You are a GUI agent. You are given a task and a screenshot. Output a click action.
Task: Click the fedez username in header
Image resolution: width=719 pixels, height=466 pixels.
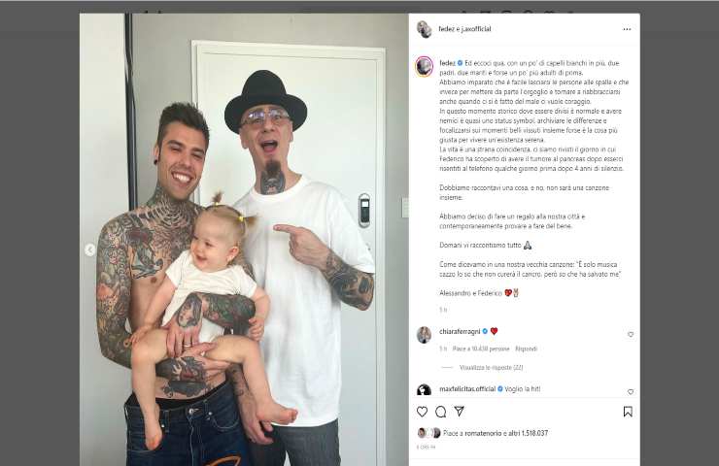(446, 29)
